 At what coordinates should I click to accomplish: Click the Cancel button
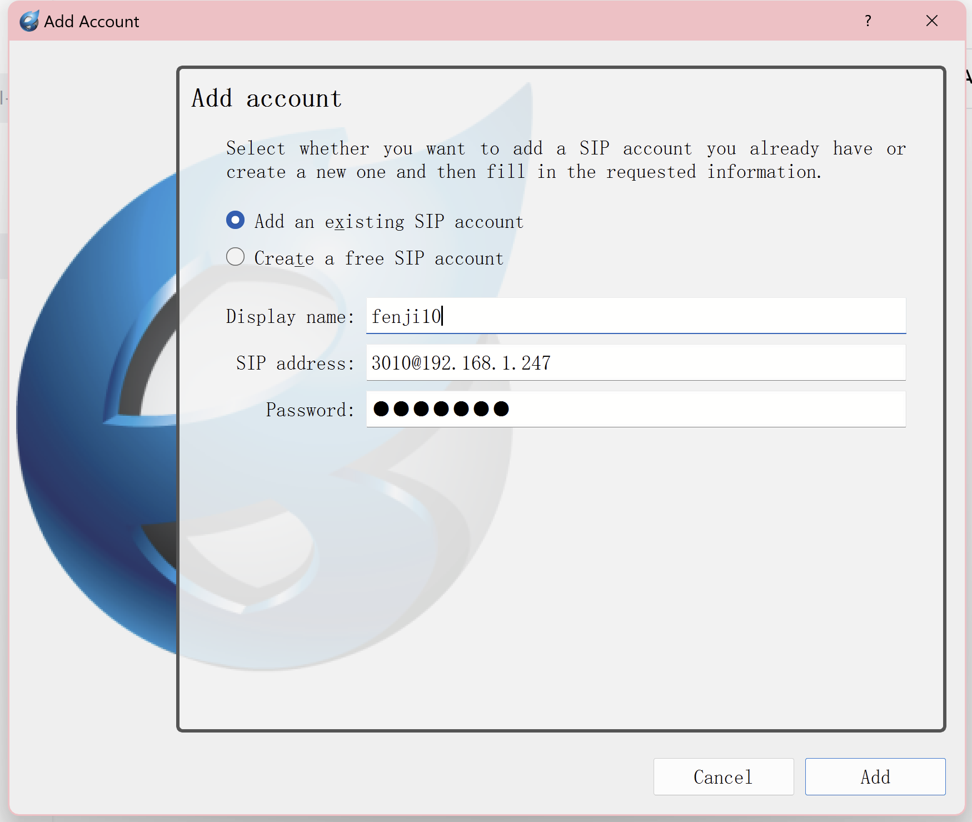tap(724, 776)
